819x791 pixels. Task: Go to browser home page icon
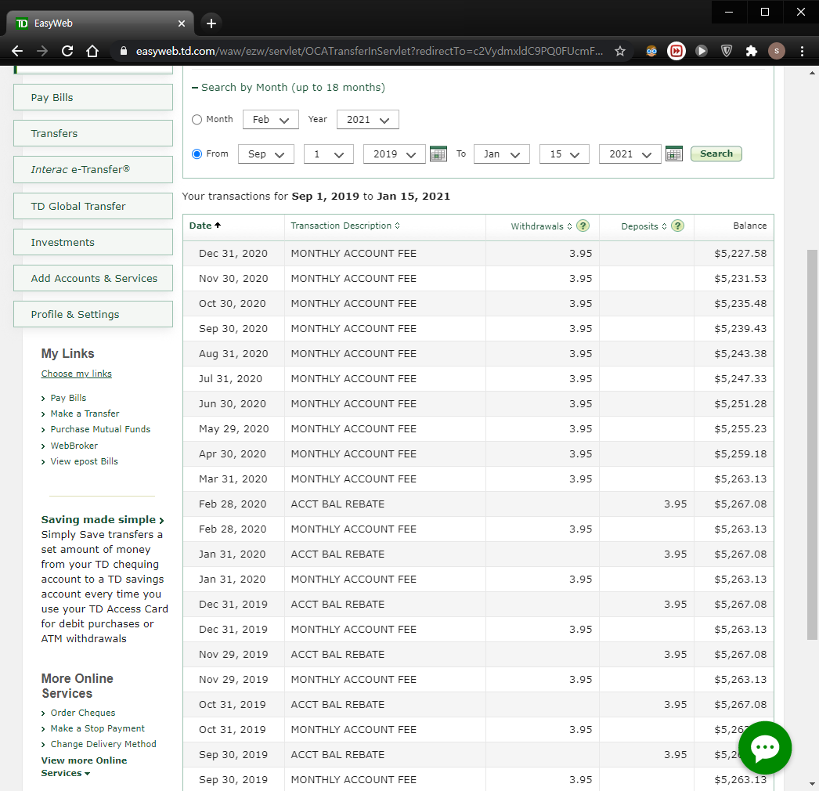point(92,51)
